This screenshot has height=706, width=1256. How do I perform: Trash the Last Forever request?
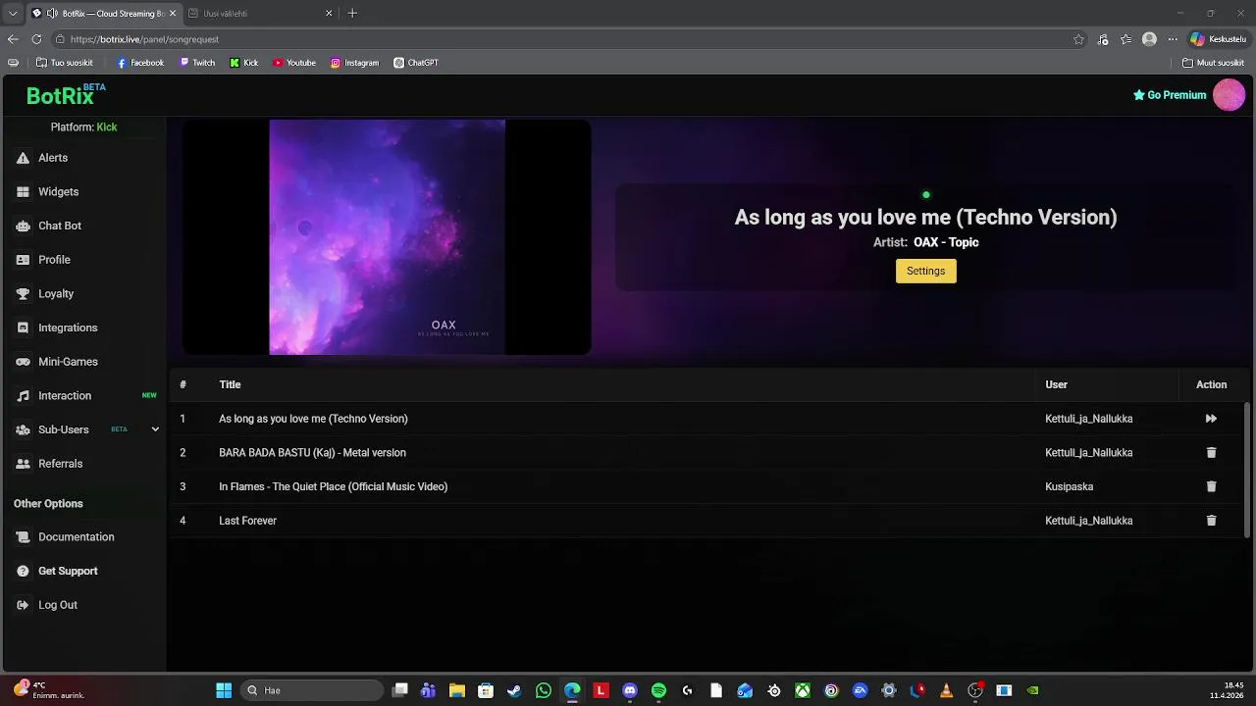1211,521
